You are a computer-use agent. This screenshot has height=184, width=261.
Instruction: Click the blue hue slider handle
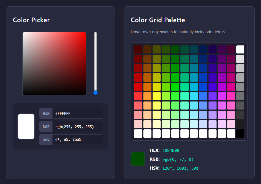(x=96, y=93)
